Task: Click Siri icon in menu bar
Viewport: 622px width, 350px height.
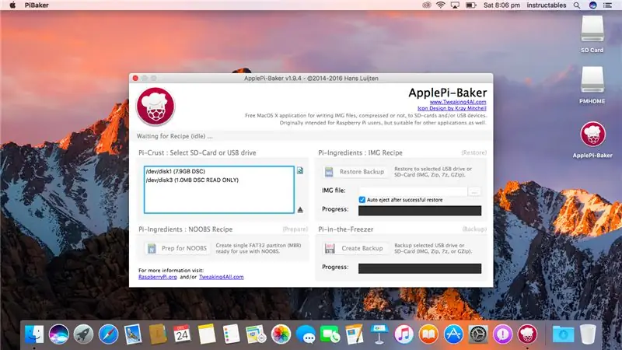Action: pyautogui.click(x=592, y=5)
